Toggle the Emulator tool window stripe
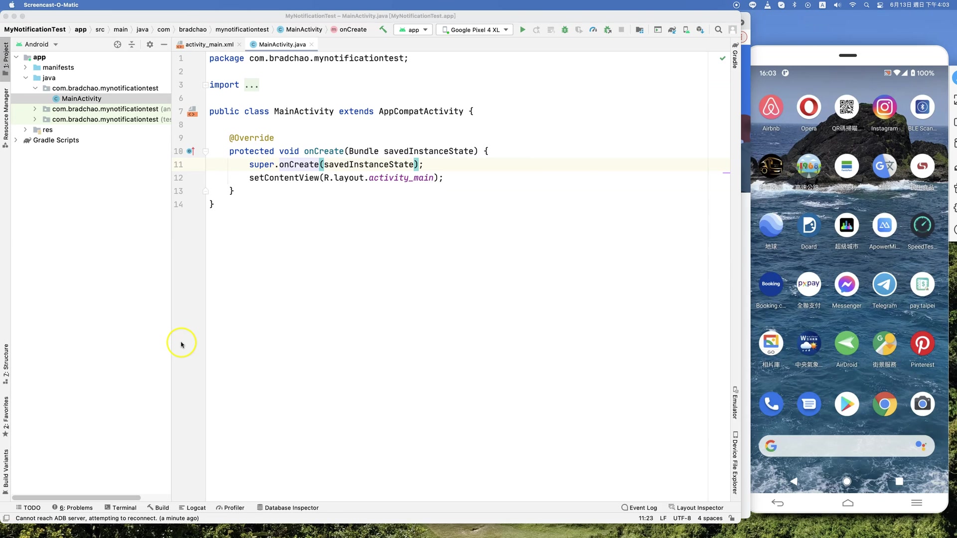The width and height of the screenshot is (957, 538). coord(735,403)
